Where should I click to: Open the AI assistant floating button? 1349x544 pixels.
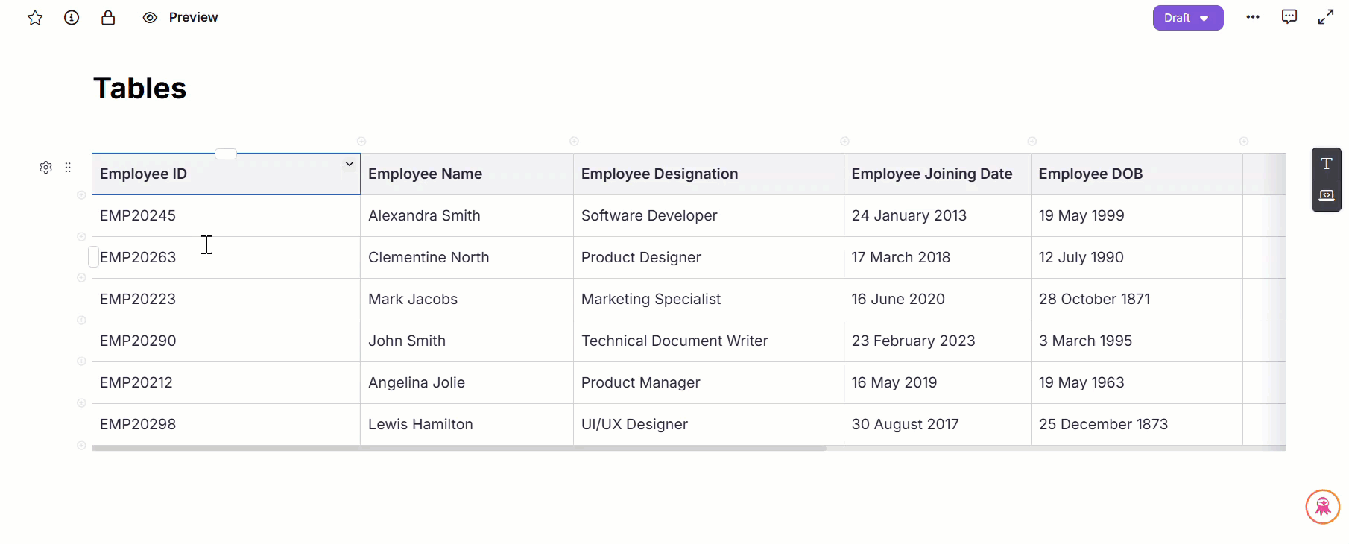1323,507
